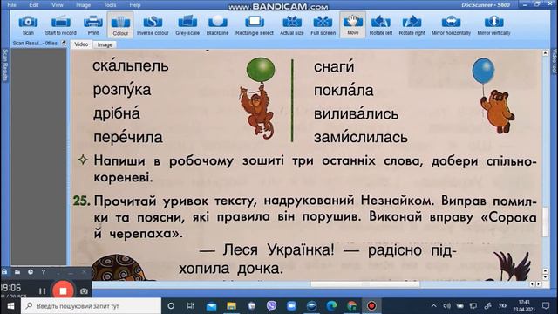The height and width of the screenshot is (314, 558).
Task: Open Viber from the taskbar
Action: coord(271,306)
